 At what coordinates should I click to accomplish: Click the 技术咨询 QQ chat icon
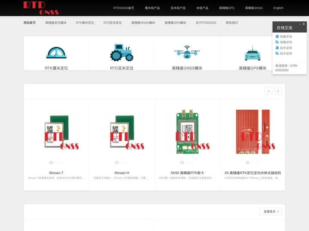coord(277,48)
